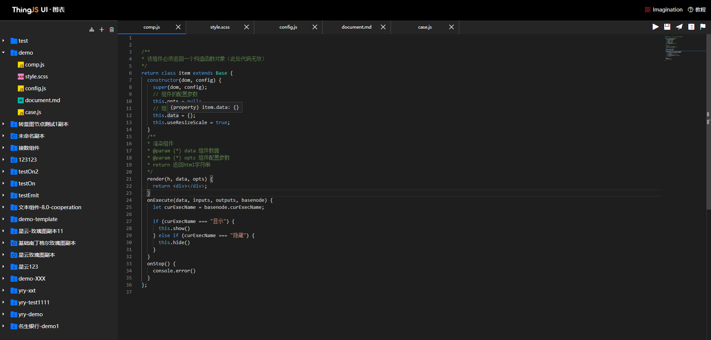
Task: Switch to the document.md tab
Action: 356,27
